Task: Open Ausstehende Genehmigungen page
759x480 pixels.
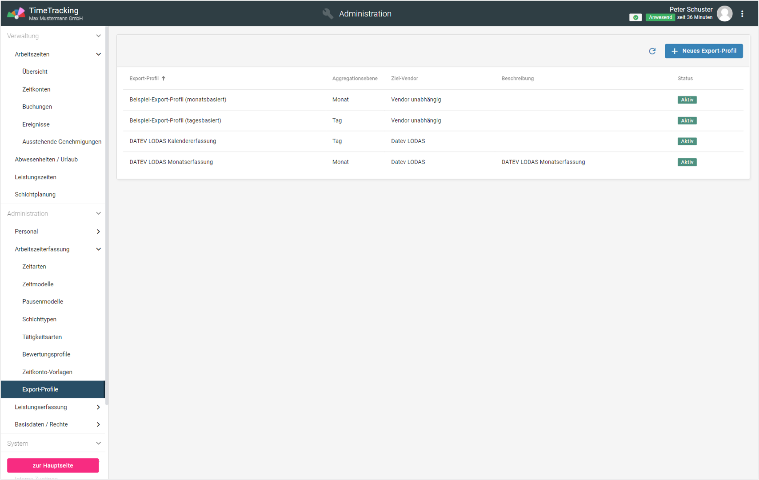Action: pos(62,142)
